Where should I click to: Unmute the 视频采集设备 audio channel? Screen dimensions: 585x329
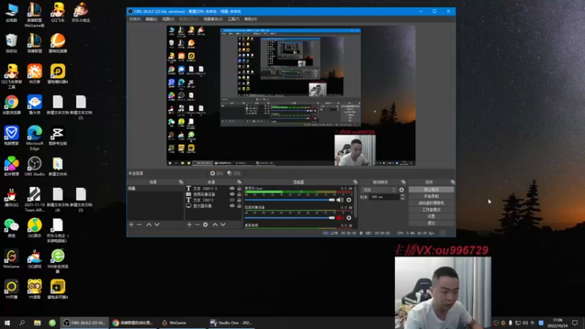pyautogui.click(x=339, y=218)
